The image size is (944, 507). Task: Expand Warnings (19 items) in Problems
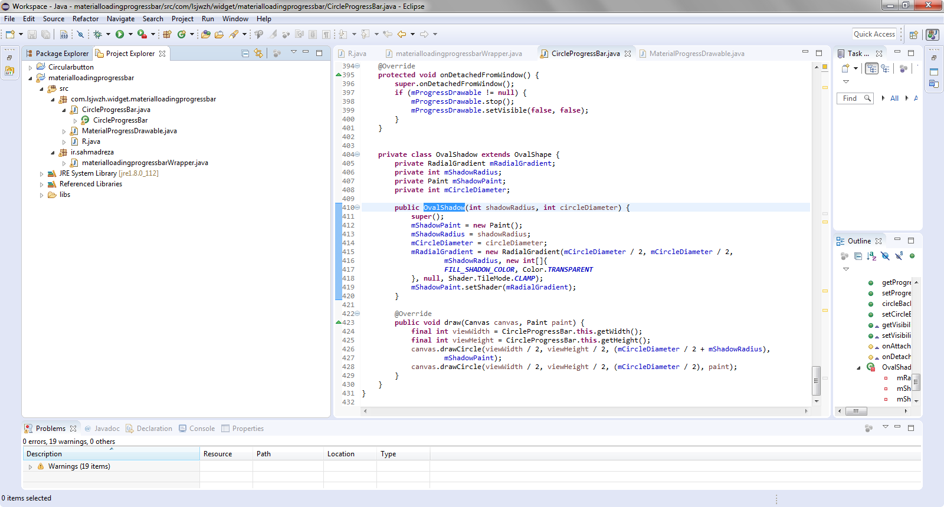[x=31, y=466]
